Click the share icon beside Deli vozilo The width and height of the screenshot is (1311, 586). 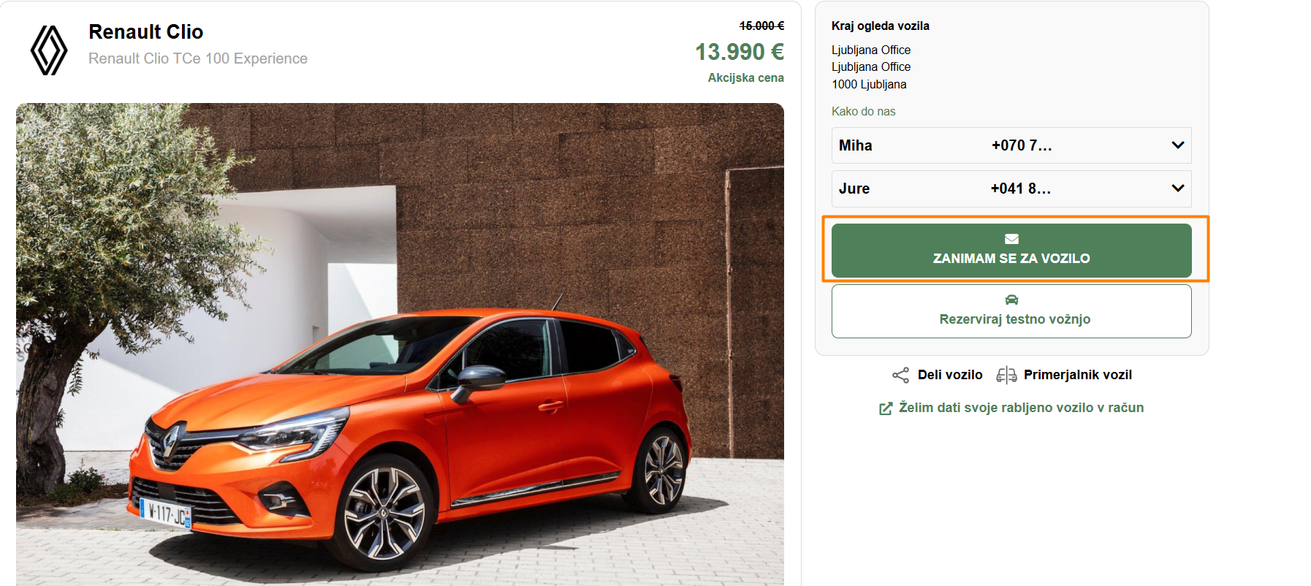click(x=900, y=375)
